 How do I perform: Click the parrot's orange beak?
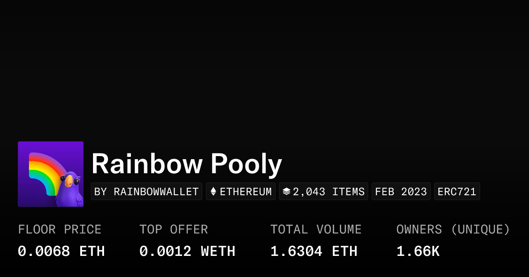(x=69, y=181)
